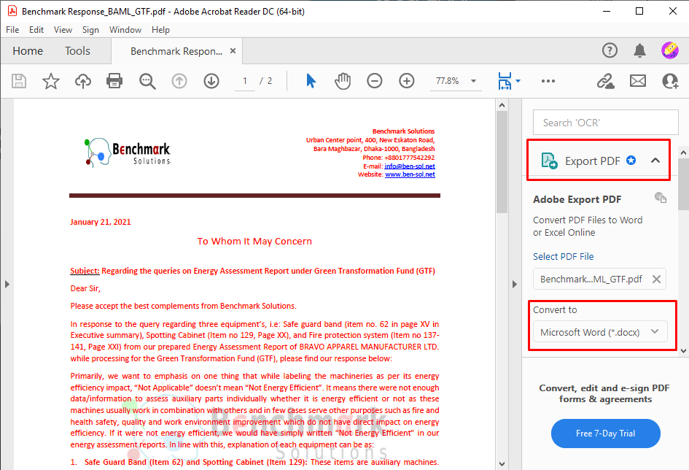Open the Help menu
Viewport: 689px width, 470px height.
point(160,30)
